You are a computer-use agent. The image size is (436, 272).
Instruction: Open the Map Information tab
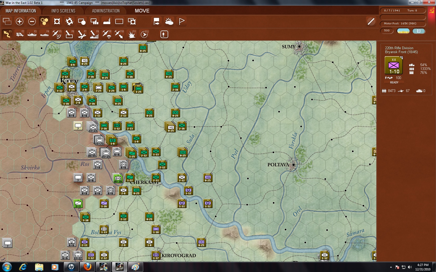click(21, 11)
